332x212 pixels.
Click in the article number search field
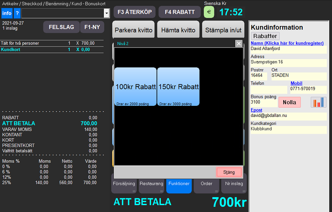[x=62, y=13]
